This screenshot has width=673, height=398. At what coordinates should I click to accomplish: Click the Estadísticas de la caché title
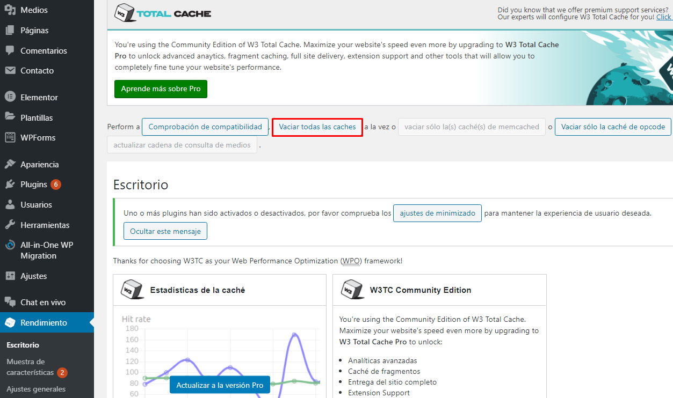(x=198, y=290)
